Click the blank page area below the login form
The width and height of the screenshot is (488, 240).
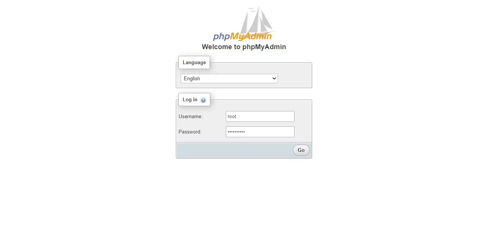click(x=244, y=199)
